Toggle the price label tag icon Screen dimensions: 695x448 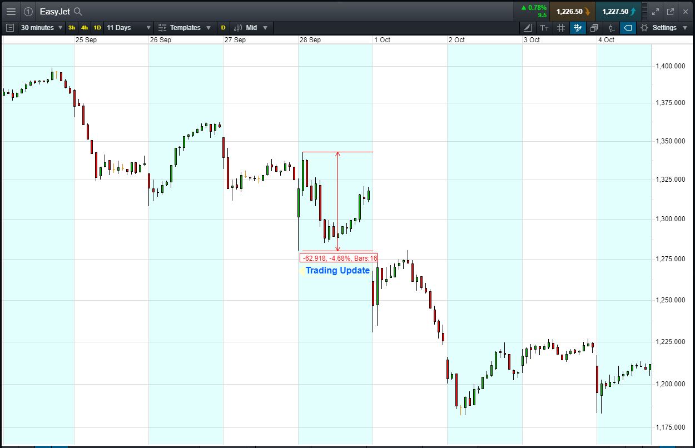click(x=628, y=27)
